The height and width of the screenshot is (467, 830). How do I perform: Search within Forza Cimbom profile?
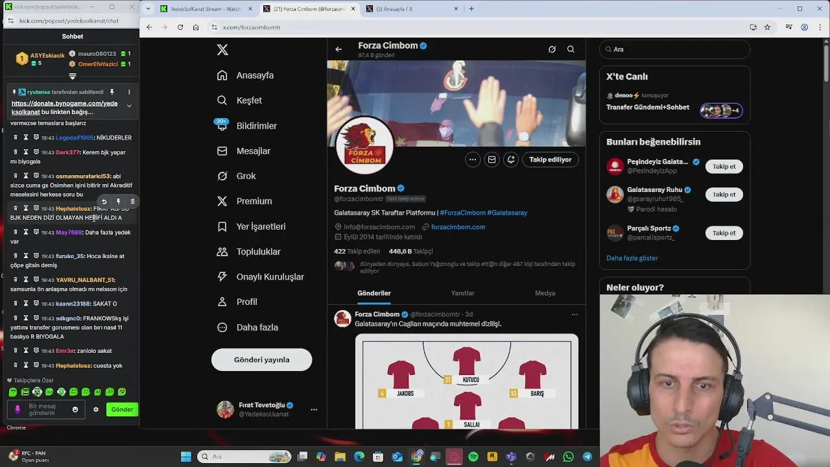tap(571, 49)
